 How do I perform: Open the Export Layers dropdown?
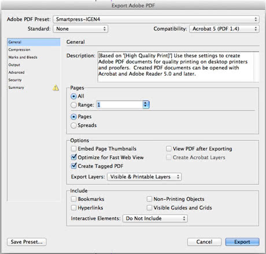[x=145, y=177]
